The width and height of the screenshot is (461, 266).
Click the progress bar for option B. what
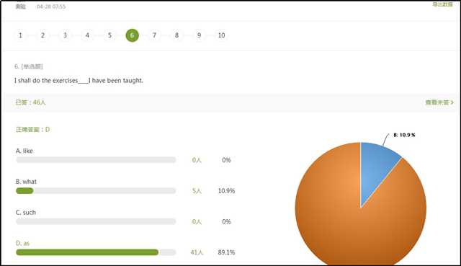tap(96, 191)
